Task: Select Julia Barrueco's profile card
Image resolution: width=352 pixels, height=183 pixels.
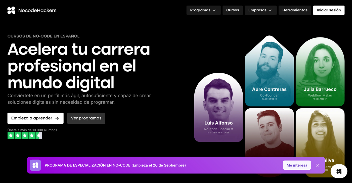Action: coord(320,72)
